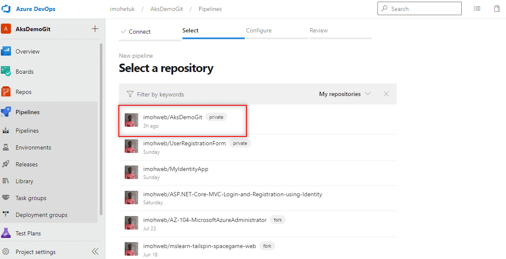The height and width of the screenshot is (259, 506).
Task: Open Boards in the sidebar
Action: [24, 72]
